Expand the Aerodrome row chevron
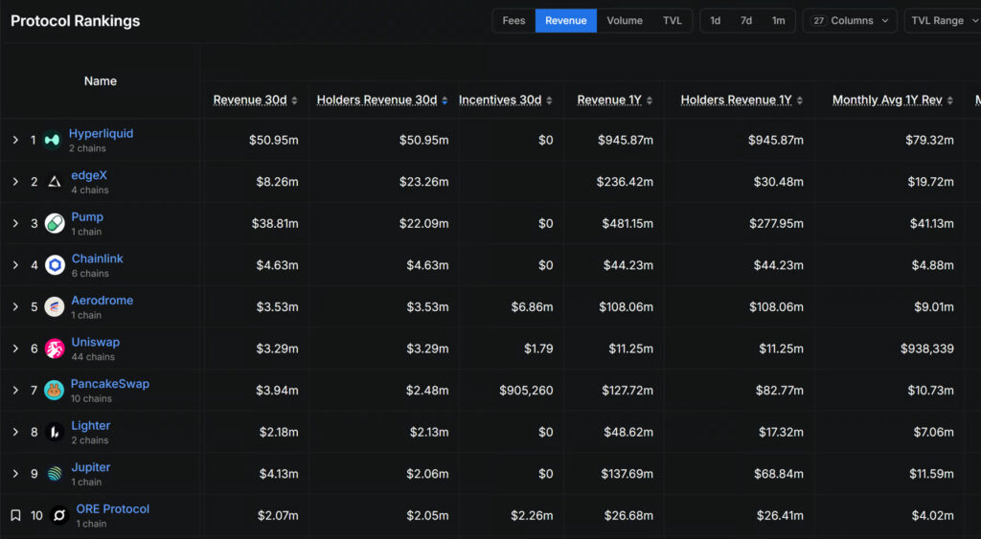 click(x=15, y=307)
